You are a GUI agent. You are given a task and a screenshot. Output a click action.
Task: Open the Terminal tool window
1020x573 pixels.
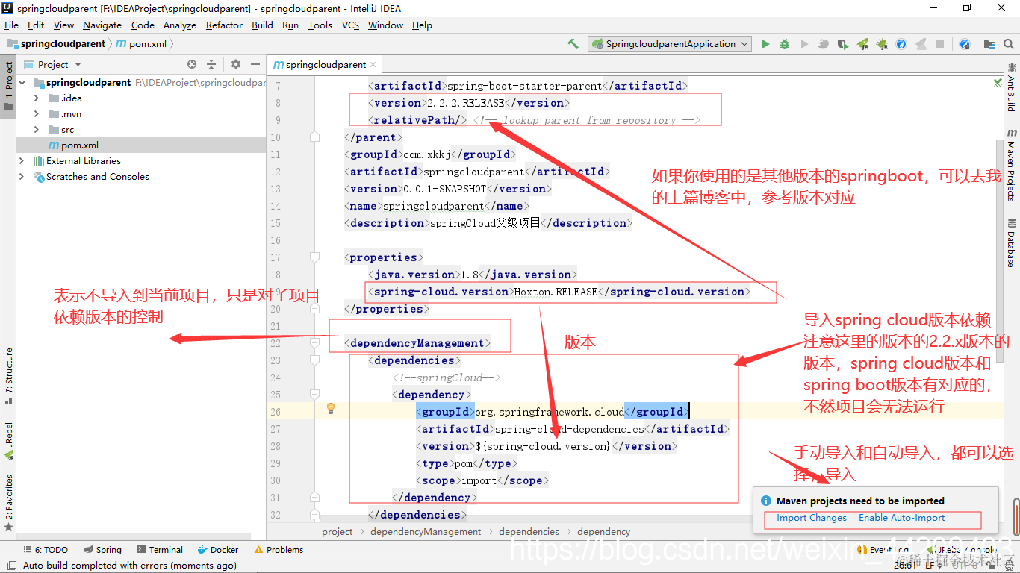click(x=159, y=550)
